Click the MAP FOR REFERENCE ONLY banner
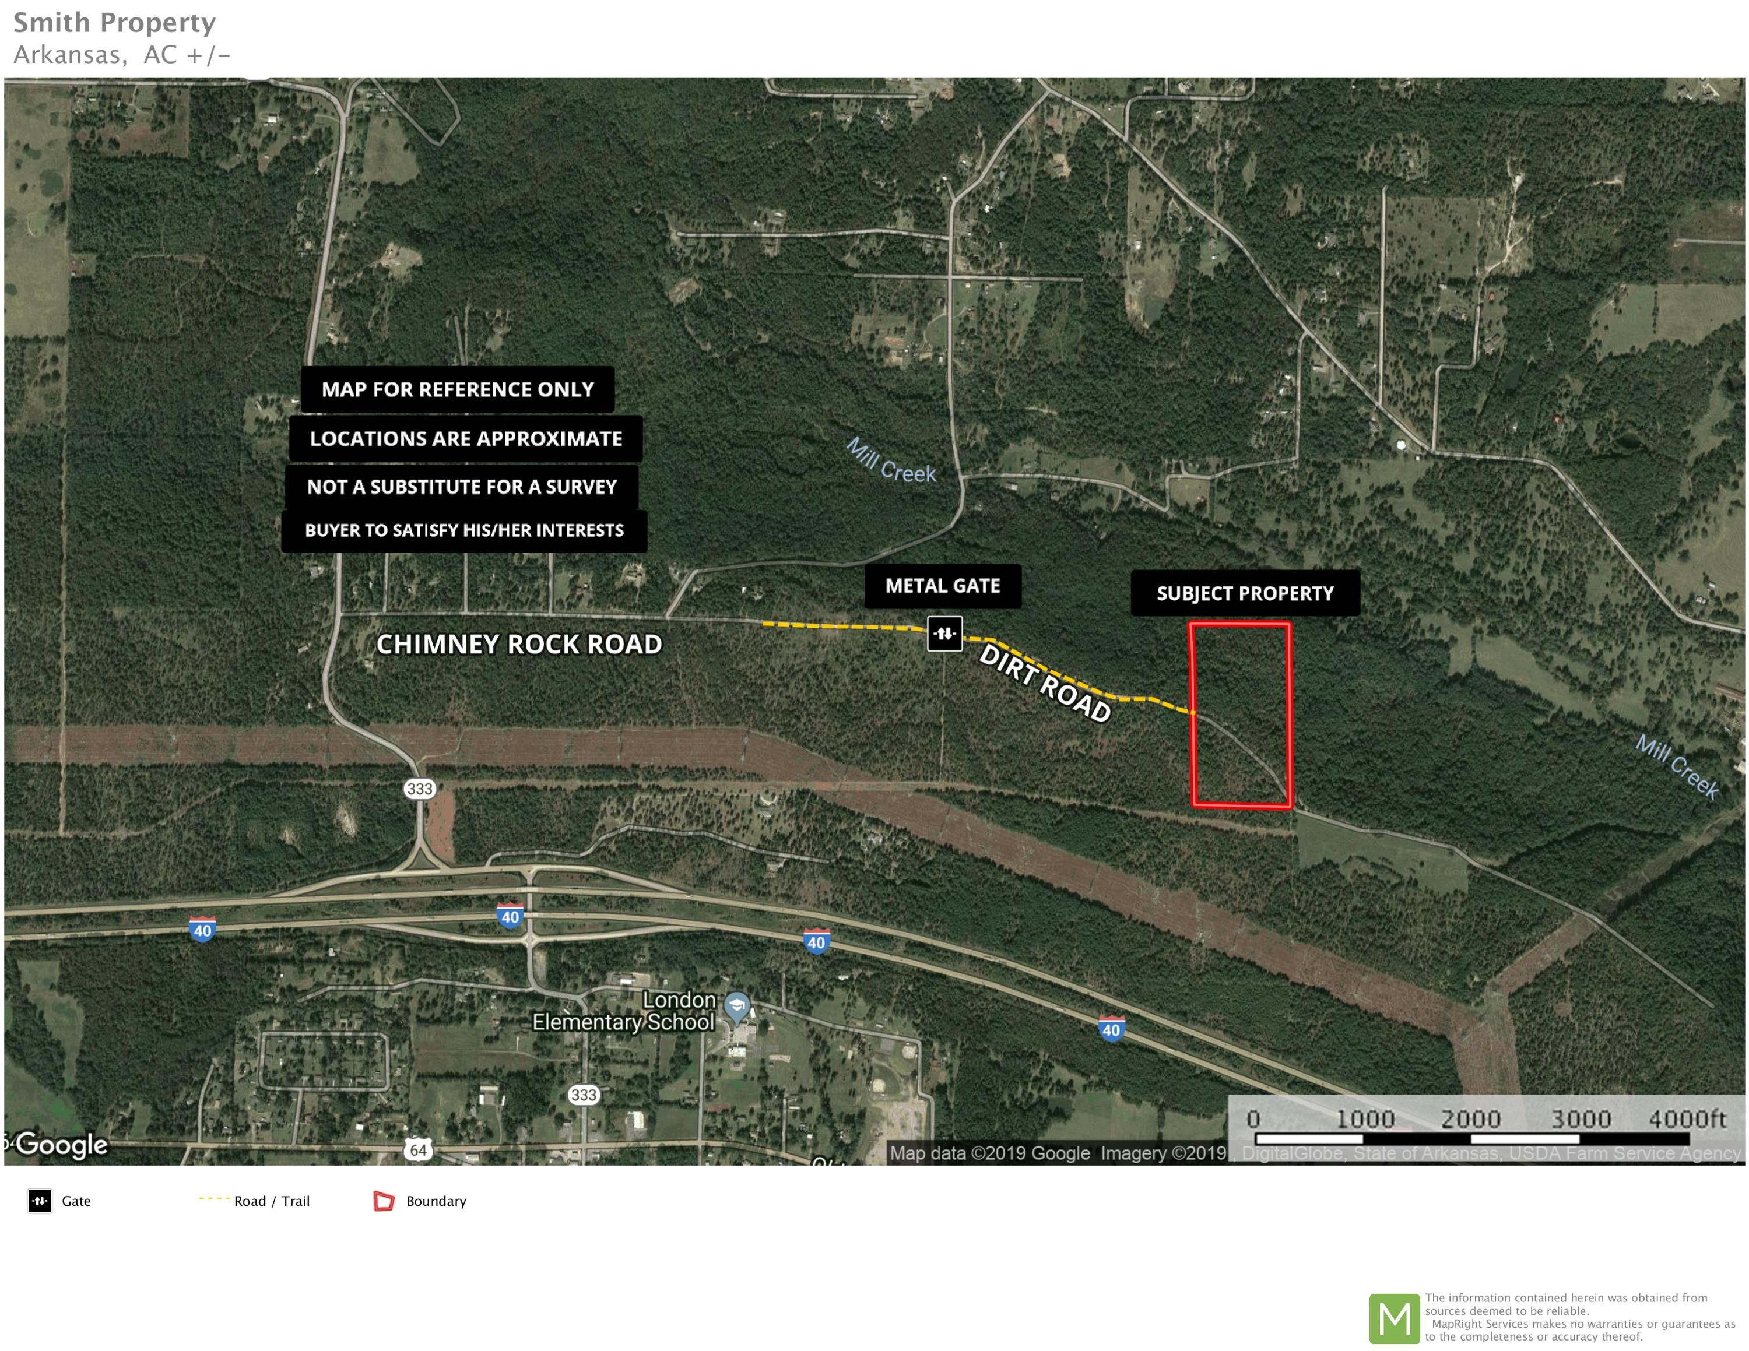The width and height of the screenshot is (1749, 1351). coord(457,390)
